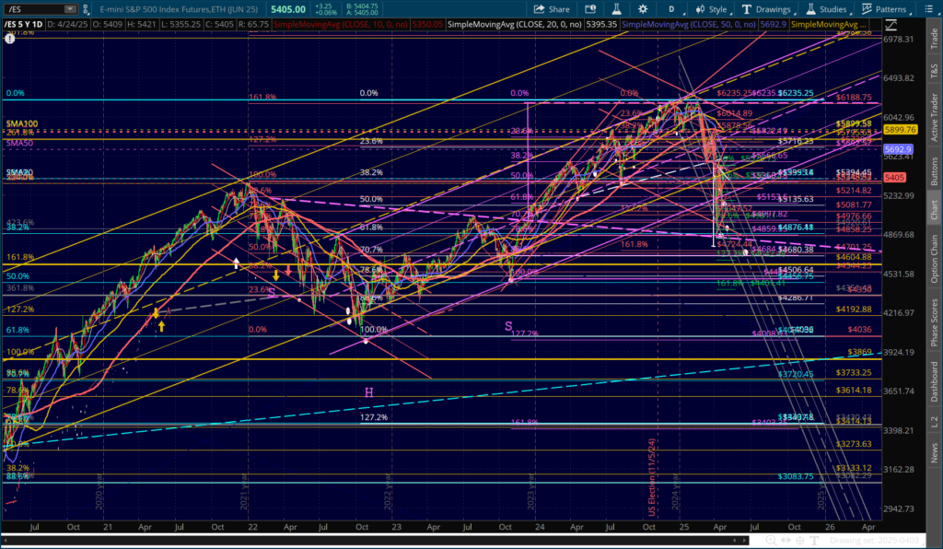Open the Patterns menu
Image resolution: width=943 pixels, height=549 pixels.
[x=883, y=9]
